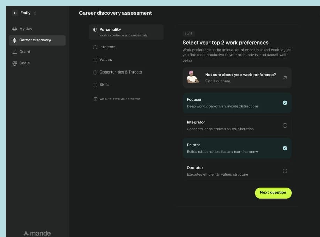Screen dimensions: 320x237
Task: Check the Integrator radio circle
Action: pyautogui.click(x=285, y=125)
